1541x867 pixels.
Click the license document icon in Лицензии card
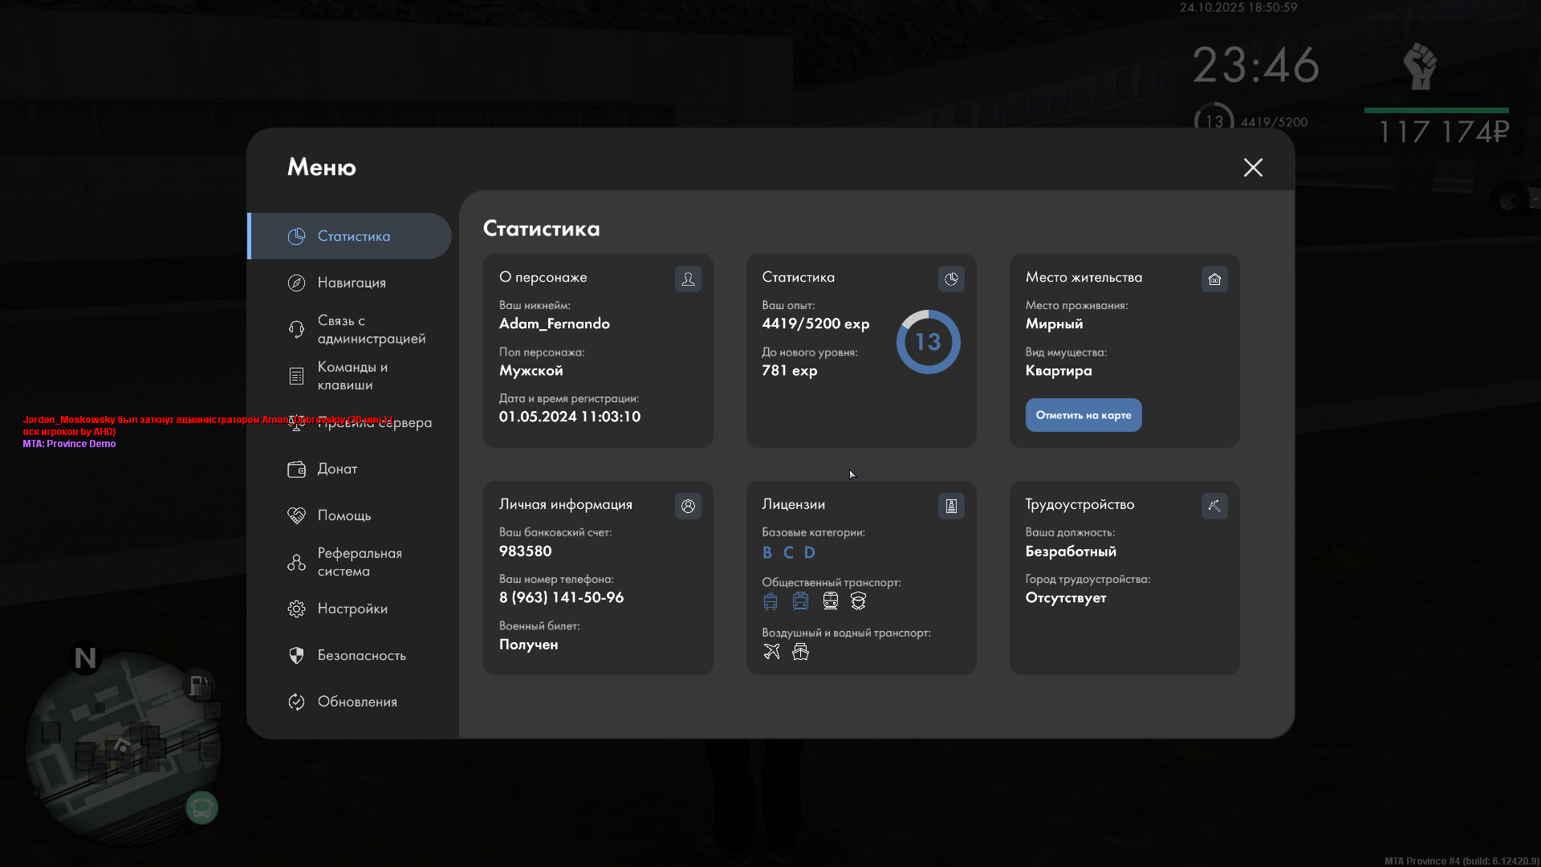[x=951, y=506]
